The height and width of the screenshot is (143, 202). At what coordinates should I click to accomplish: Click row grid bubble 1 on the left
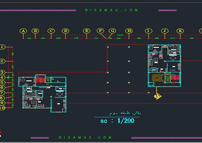coord(2,47)
